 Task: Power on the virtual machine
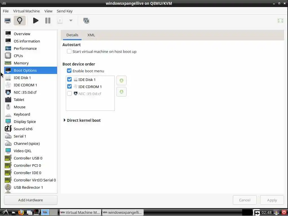point(36,21)
